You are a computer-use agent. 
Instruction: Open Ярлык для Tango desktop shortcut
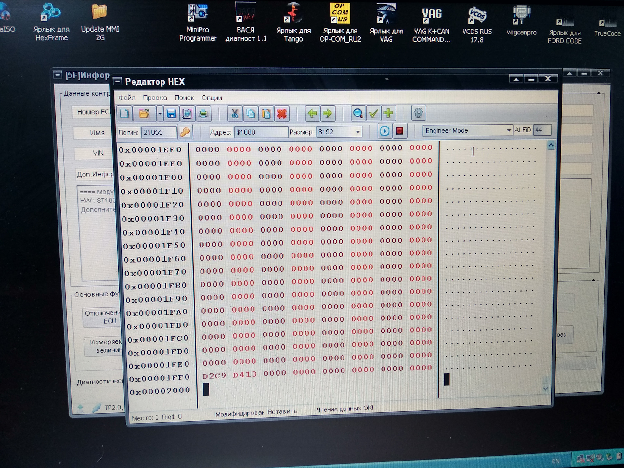[x=293, y=23]
